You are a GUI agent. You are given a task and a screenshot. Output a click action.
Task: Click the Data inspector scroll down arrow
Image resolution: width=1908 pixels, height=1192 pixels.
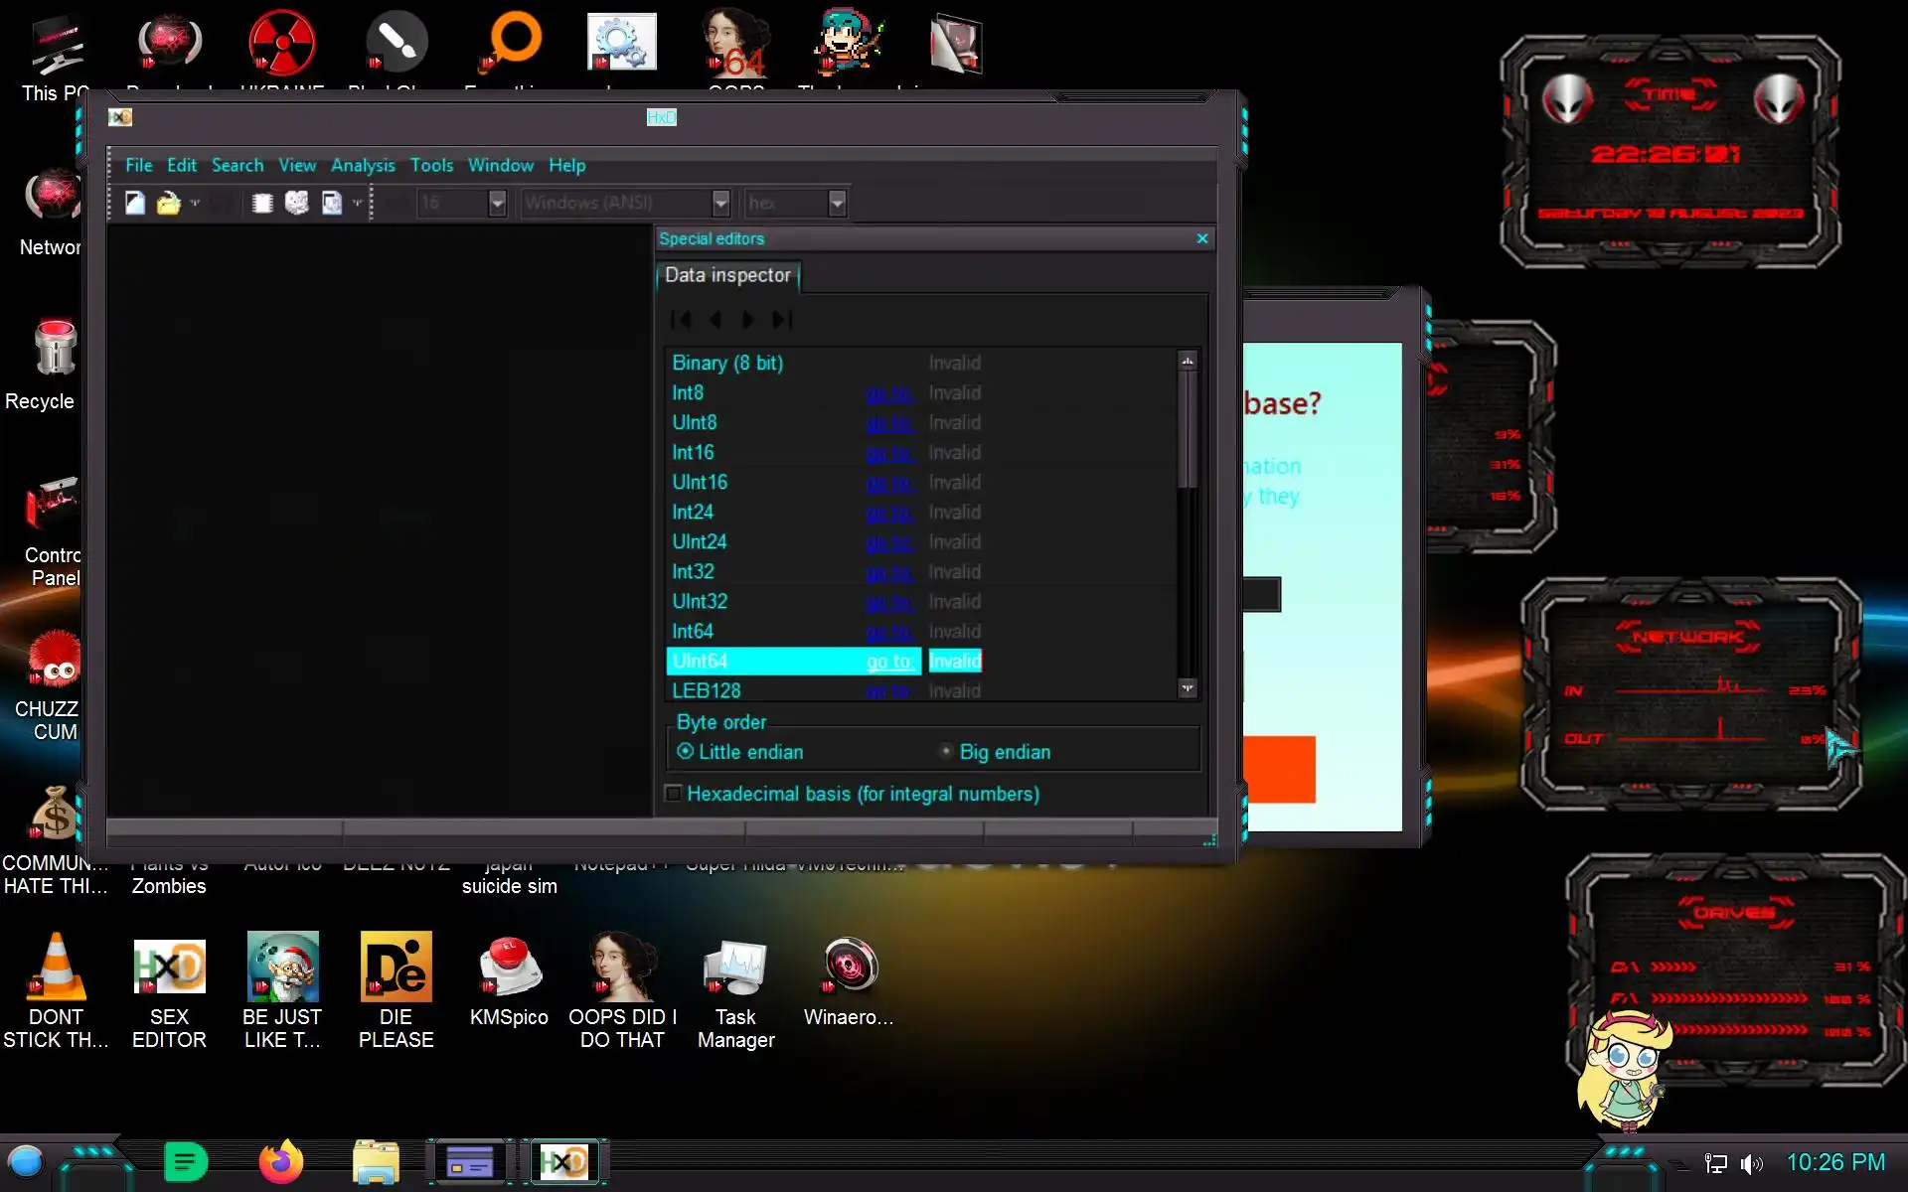click(x=1188, y=687)
